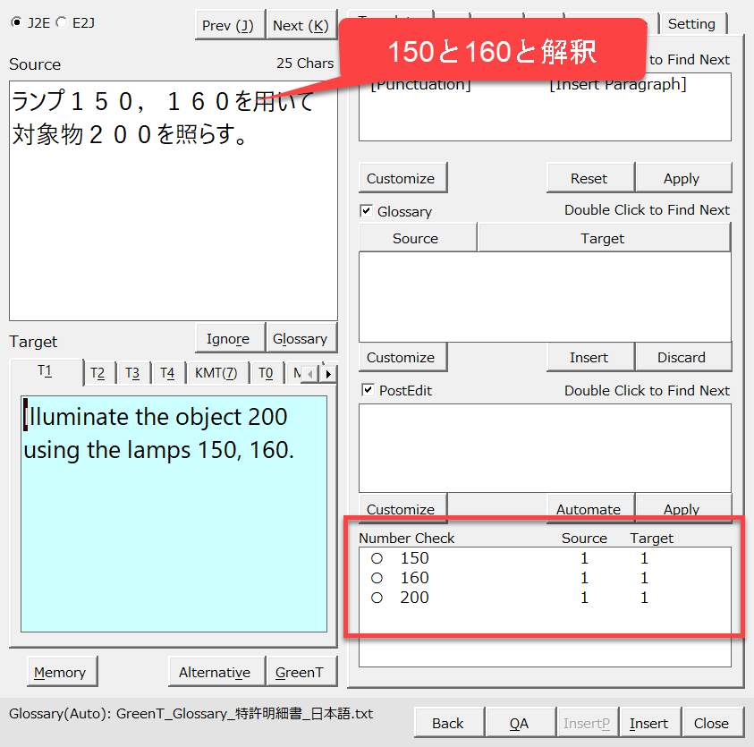This screenshot has width=754, height=747.
Task: Click the Automate button in PostEdit
Action: point(589,509)
